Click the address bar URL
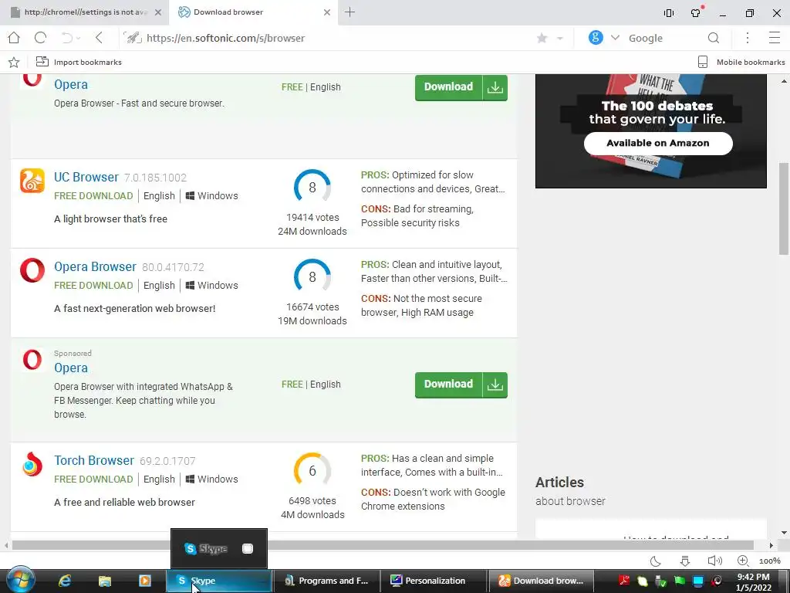 click(226, 39)
